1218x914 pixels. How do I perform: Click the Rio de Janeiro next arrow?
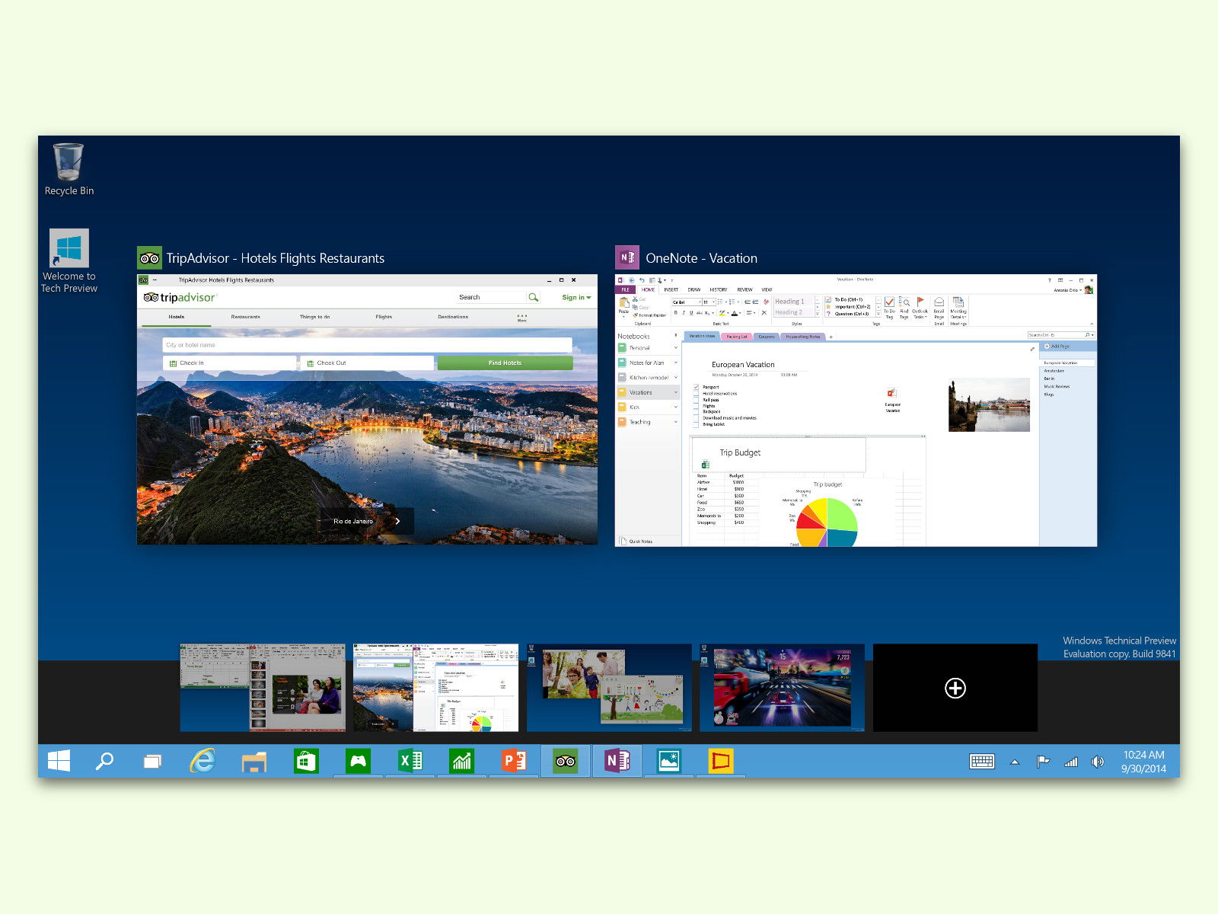(397, 521)
